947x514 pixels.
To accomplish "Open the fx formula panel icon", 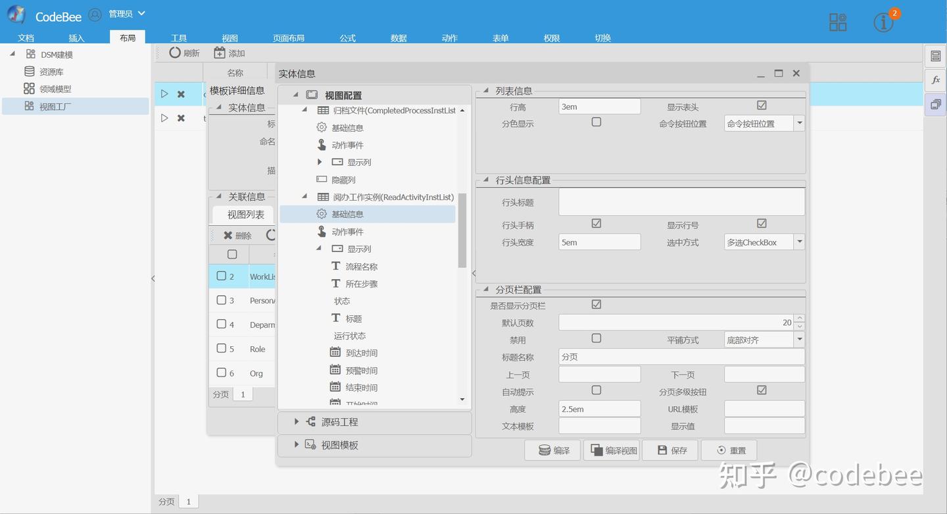I will [935, 80].
